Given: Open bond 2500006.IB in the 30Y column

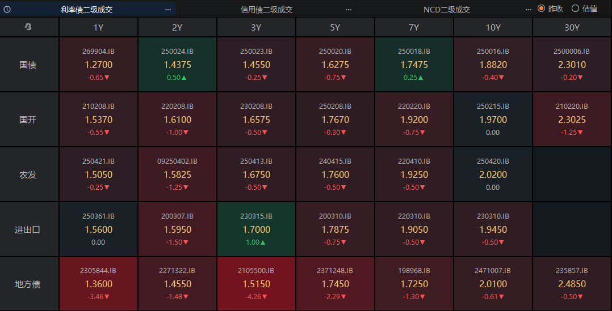Looking at the screenshot, I should click(x=572, y=65).
